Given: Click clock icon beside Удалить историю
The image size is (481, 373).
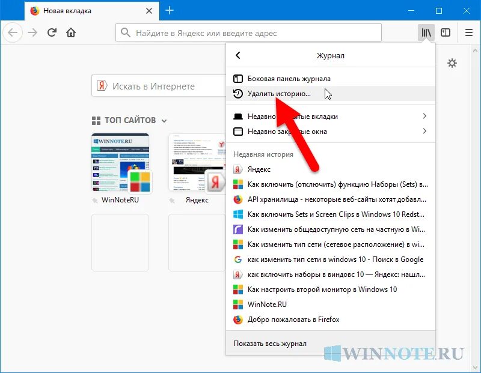Looking at the screenshot, I should [x=238, y=94].
